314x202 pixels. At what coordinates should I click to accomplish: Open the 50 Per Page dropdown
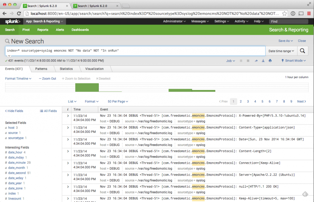tap(118, 102)
